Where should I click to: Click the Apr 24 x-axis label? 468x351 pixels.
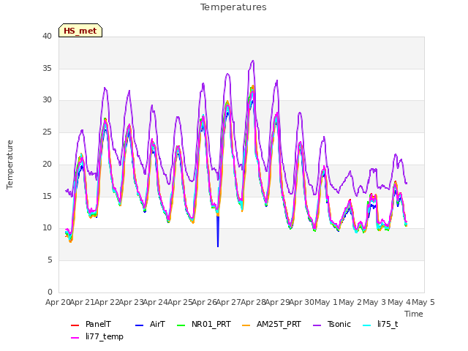(156, 302)
